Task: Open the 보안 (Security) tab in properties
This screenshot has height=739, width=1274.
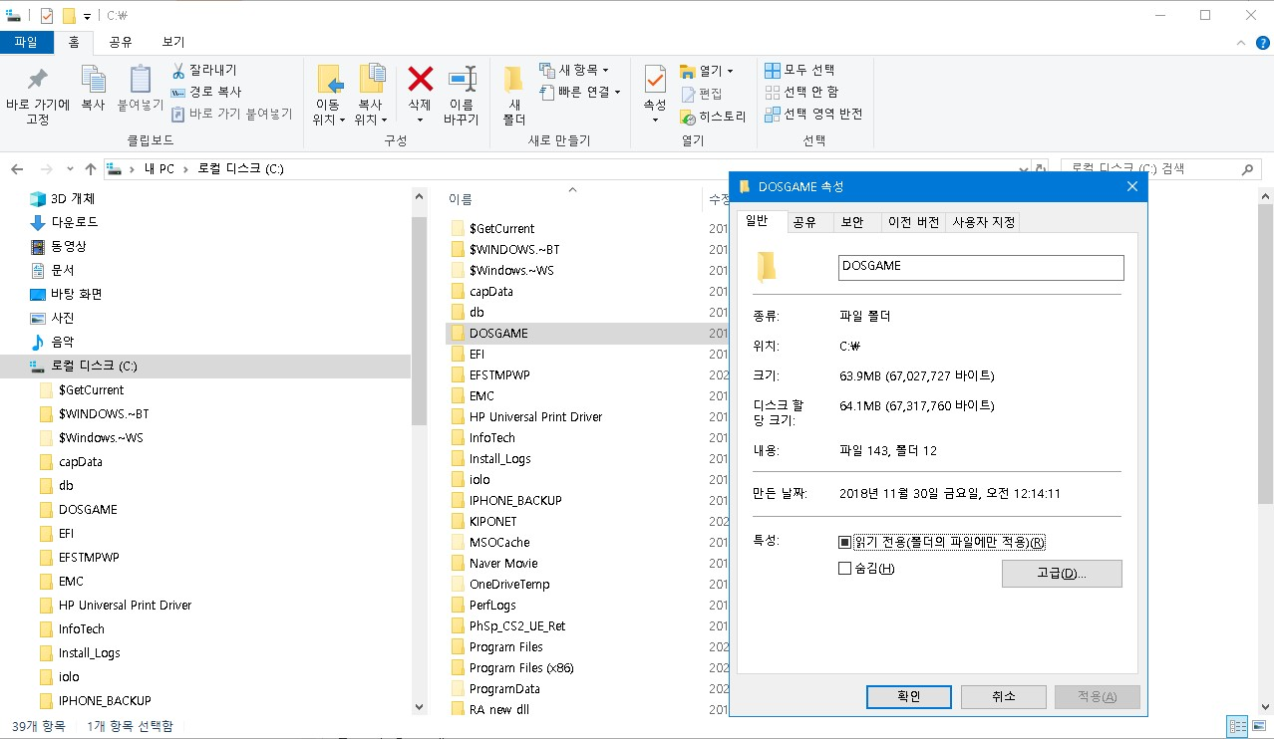Action: 854,221
